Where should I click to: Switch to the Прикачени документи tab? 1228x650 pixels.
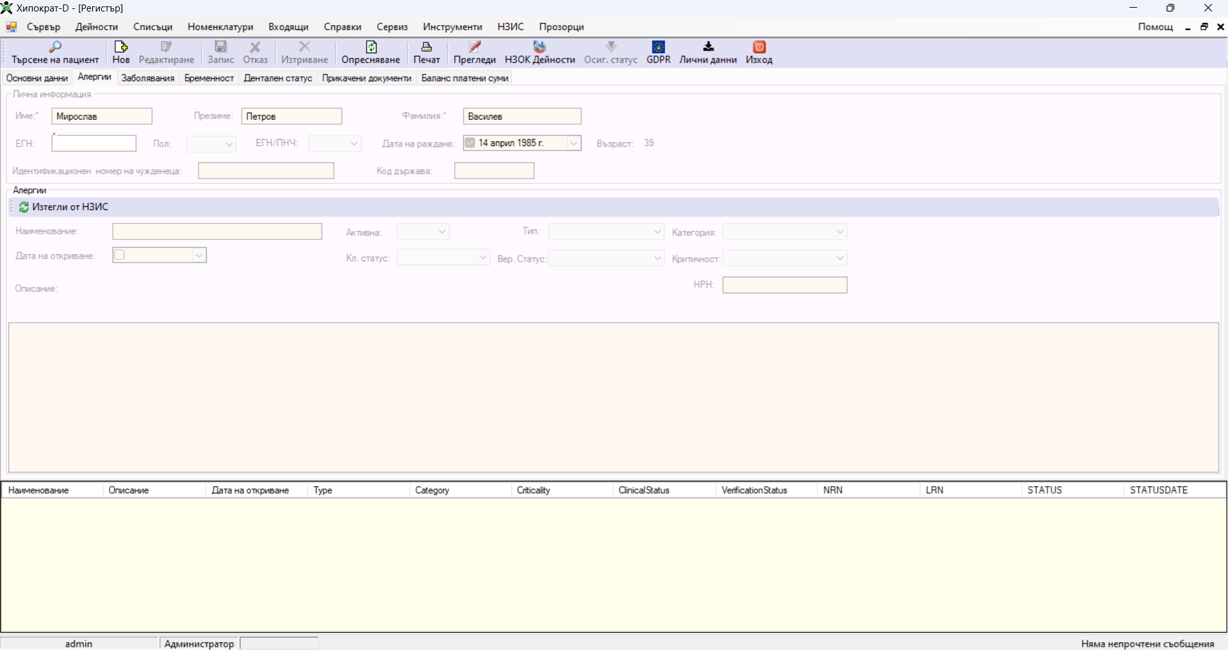tap(366, 78)
